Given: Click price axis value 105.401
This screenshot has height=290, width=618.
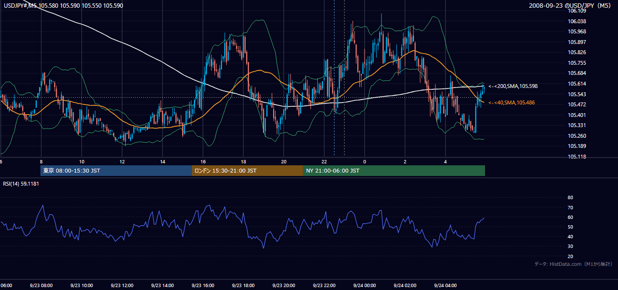Looking at the screenshot, I should pyautogui.click(x=577, y=115).
